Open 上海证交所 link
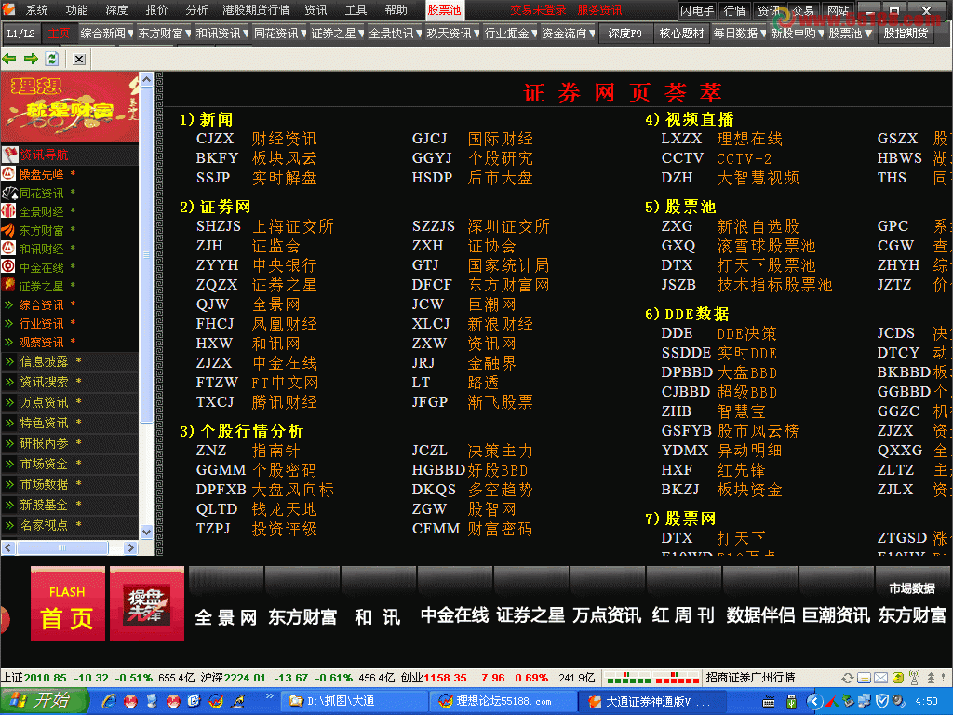953x715 pixels. (x=293, y=226)
